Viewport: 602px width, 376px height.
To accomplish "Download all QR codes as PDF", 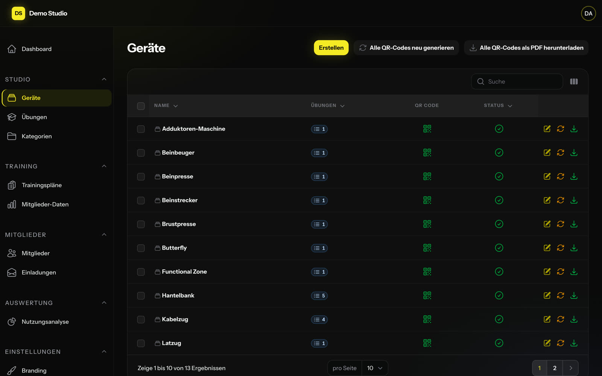I will (526, 48).
